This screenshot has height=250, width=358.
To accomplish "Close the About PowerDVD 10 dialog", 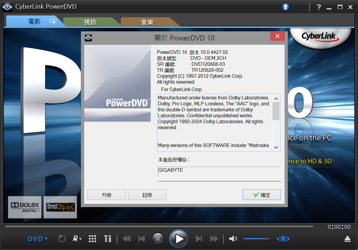I will tap(277, 36).
